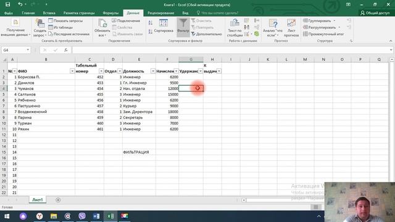This screenshot has width=395, height=222.
Task: Open File Explorer from the taskbar
Action: 54,216
